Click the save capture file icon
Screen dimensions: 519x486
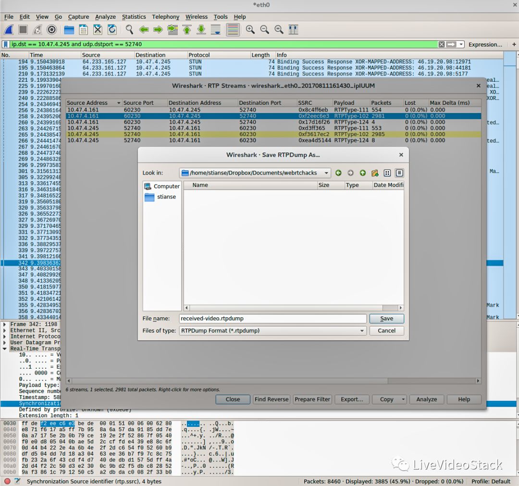[84, 30]
